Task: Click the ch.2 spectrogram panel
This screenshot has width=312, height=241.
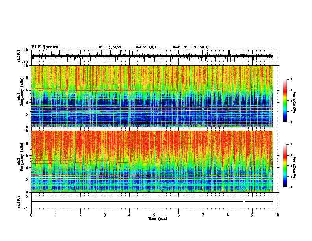Action: tap(152, 161)
